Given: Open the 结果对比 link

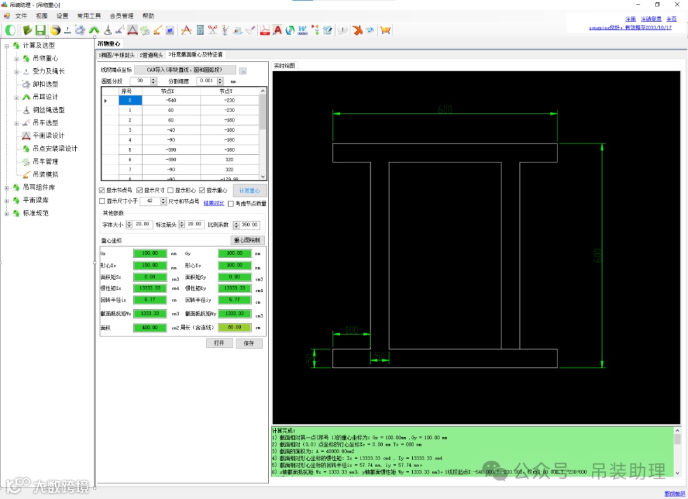Looking at the screenshot, I should pos(213,203).
